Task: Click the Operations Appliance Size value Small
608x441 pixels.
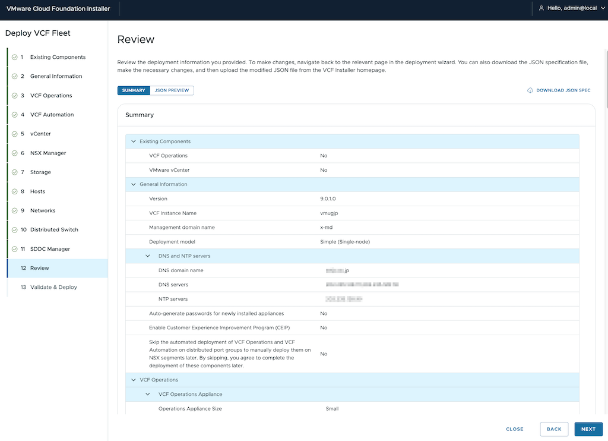Action: coord(332,409)
